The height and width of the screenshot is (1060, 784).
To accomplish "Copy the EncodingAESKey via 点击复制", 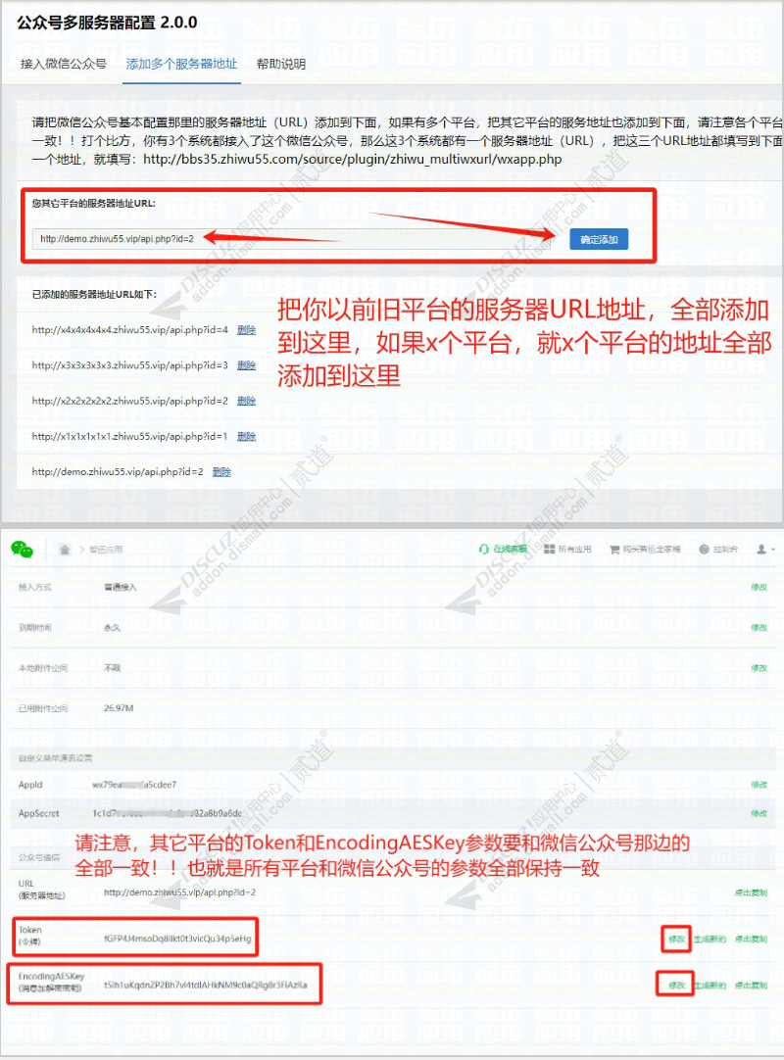I will click(x=751, y=986).
